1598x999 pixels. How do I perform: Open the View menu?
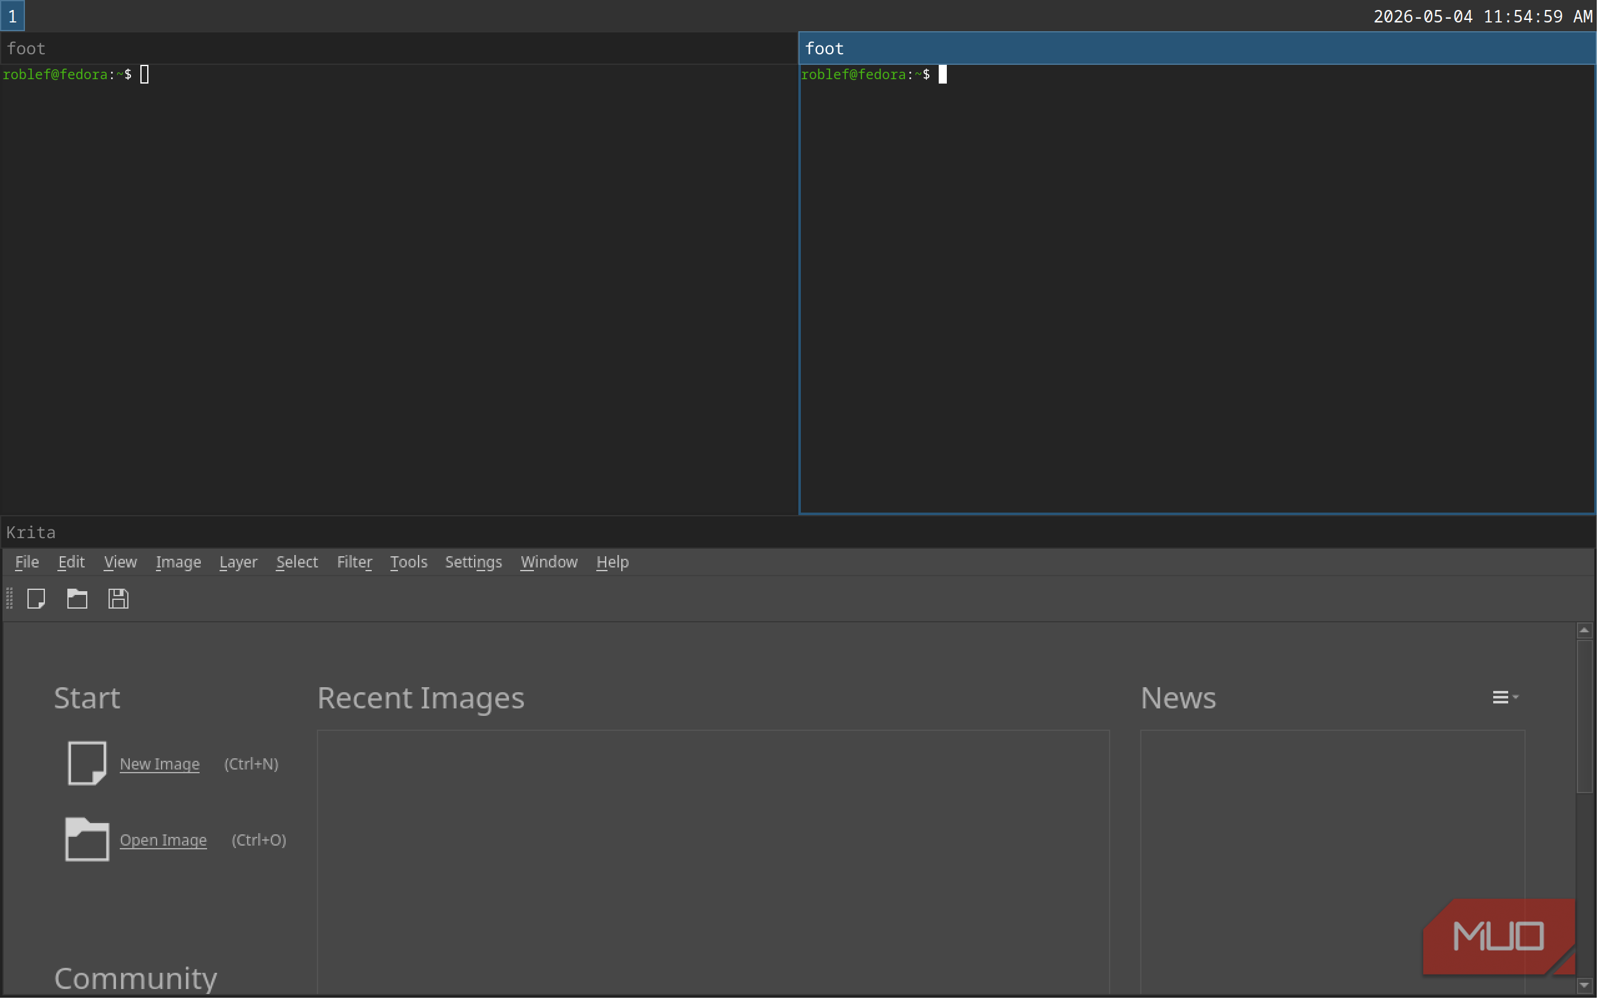(x=120, y=562)
